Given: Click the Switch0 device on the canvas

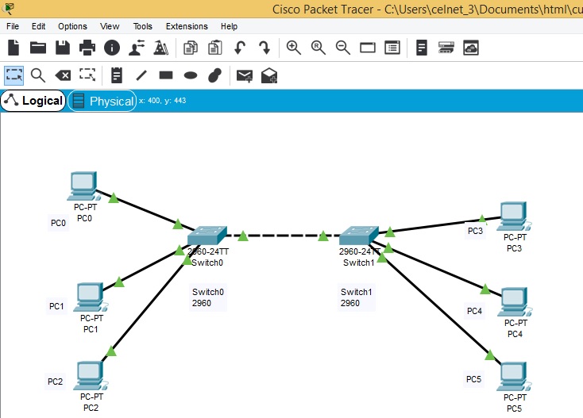Looking at the screenshot, I should tap(207, 236).
